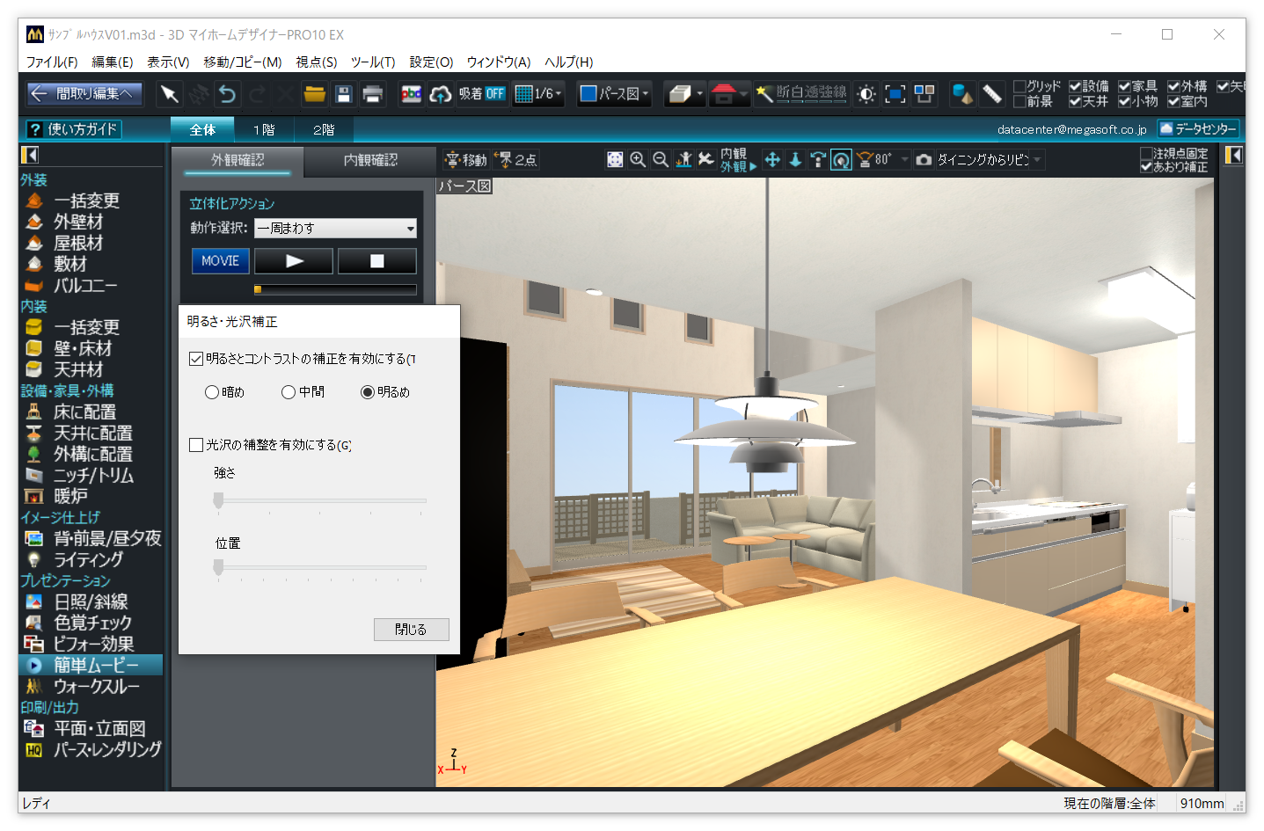The width and height of the screenshot is (1264, 831).
Task: Click the undo arrow icon
Action: tap(227, 94)
